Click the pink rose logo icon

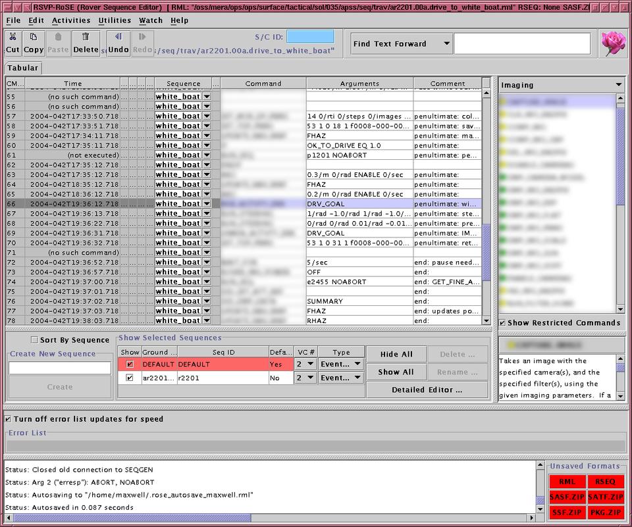pos(614,43)
